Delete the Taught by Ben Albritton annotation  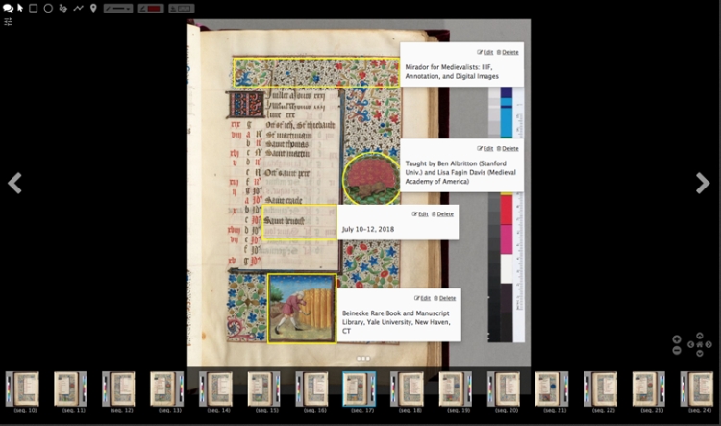(x=508, y=149)
